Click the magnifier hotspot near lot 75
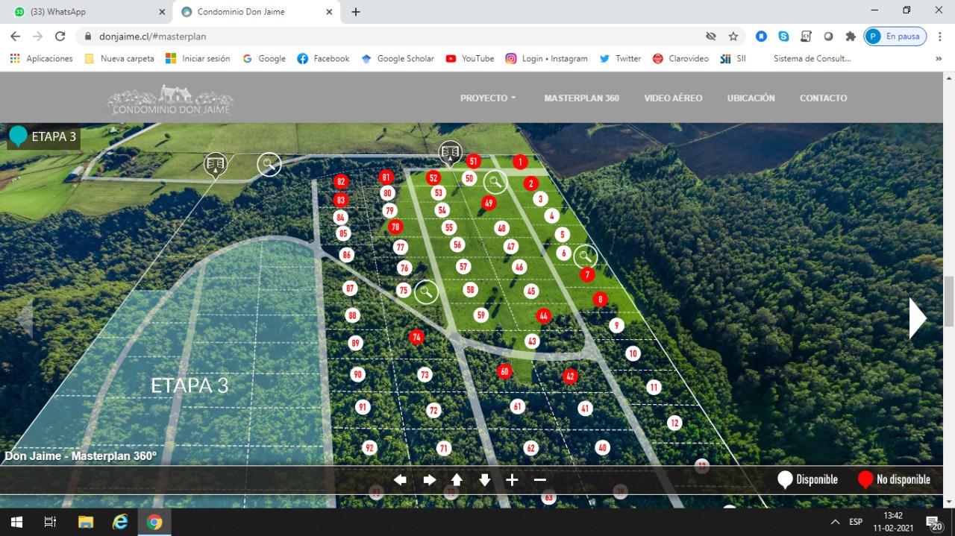Viewport: 955px width, 536px height. [x=426, y=291]
